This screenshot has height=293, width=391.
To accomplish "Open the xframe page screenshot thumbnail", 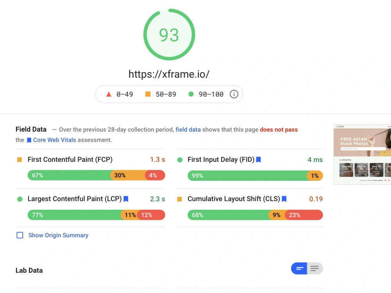I will click(362, 154).
